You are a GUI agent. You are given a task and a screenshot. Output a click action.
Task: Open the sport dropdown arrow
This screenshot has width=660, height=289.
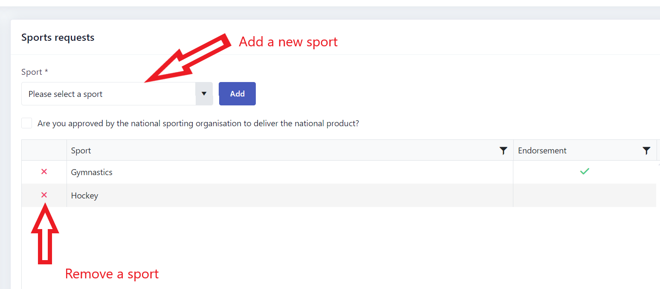click(204, 94)
